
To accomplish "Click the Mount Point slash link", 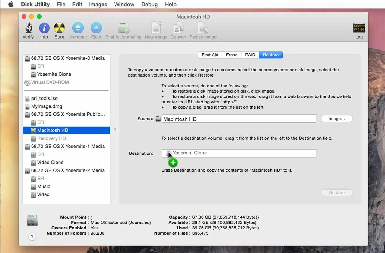I will coord(91,217).
